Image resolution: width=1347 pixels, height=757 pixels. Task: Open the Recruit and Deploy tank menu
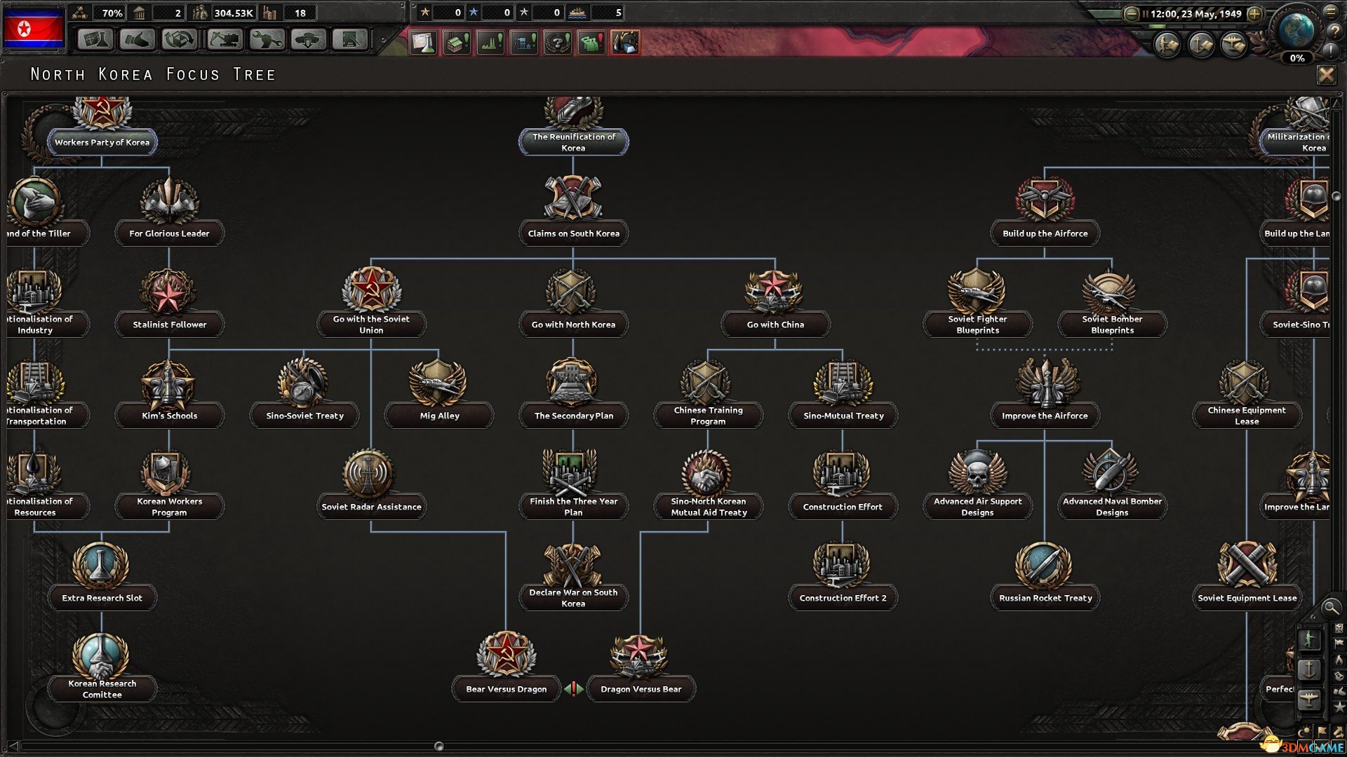coord(309,39)
